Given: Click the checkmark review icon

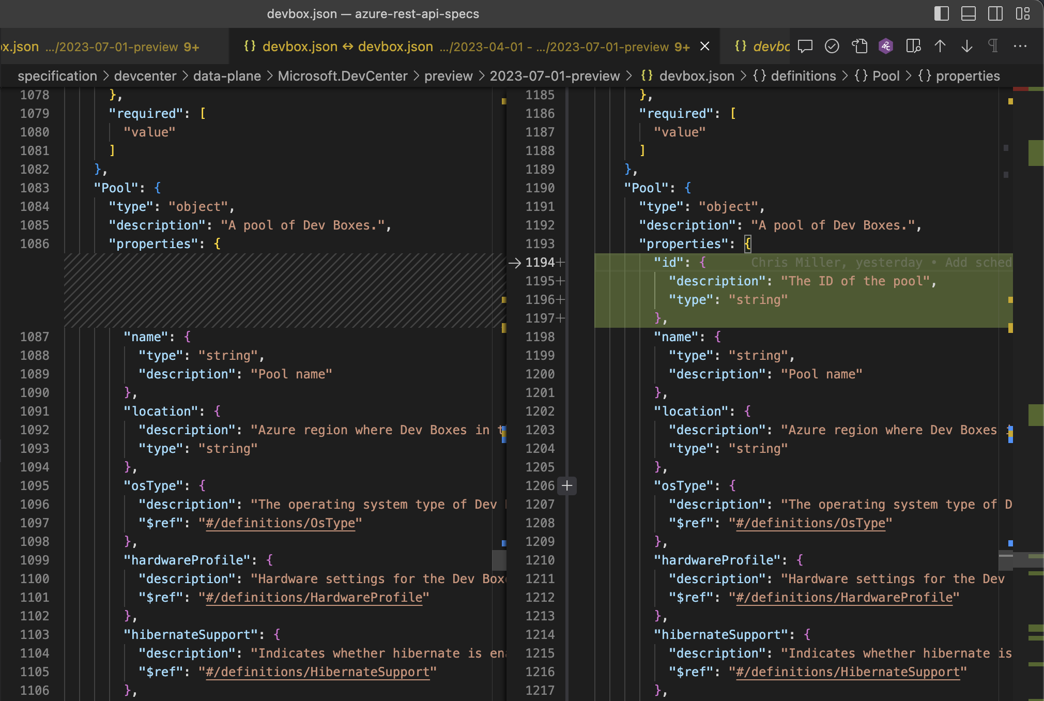Looking at the screenshot, I should tap(831, 46).
